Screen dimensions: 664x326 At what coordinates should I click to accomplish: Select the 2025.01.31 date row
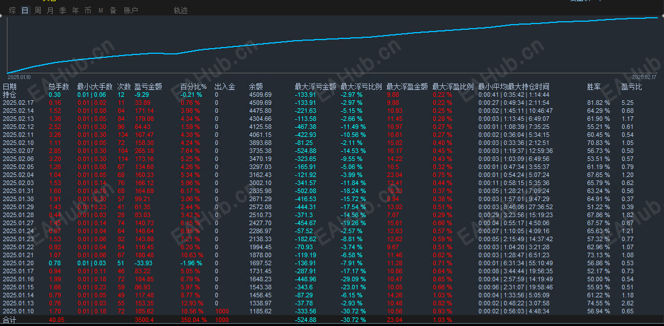point(332,191)
